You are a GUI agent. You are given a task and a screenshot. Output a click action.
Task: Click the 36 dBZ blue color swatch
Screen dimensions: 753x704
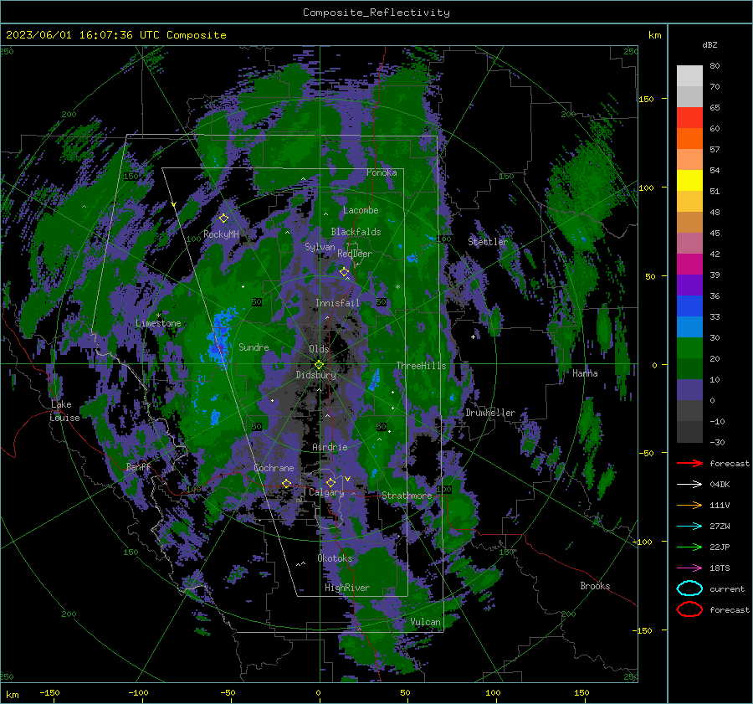[689, 306]
